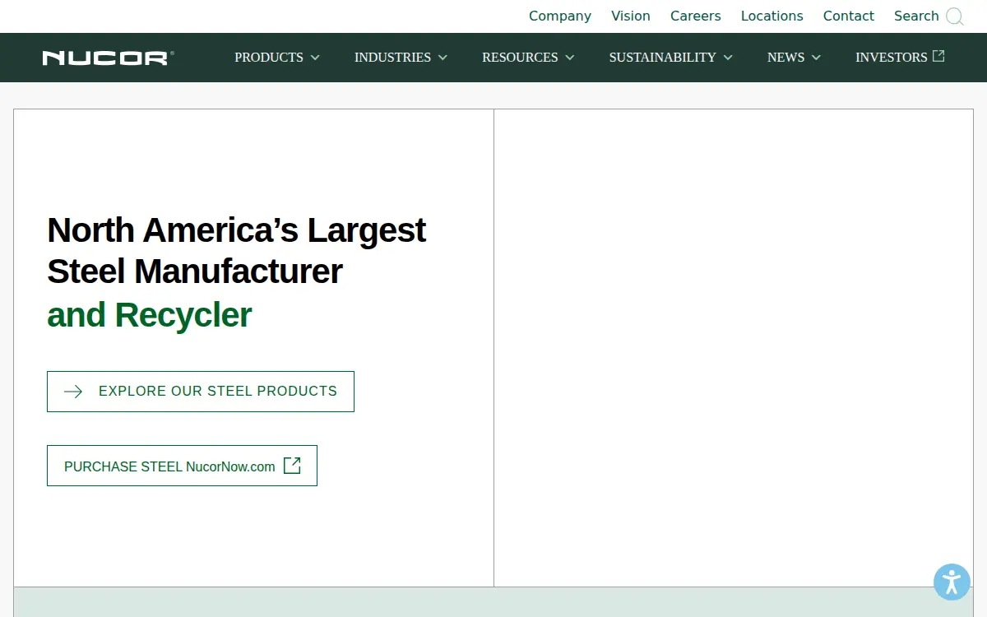The image size is (987, 617).
Task: Expand the Industries chevron
Action: [443, 58]
